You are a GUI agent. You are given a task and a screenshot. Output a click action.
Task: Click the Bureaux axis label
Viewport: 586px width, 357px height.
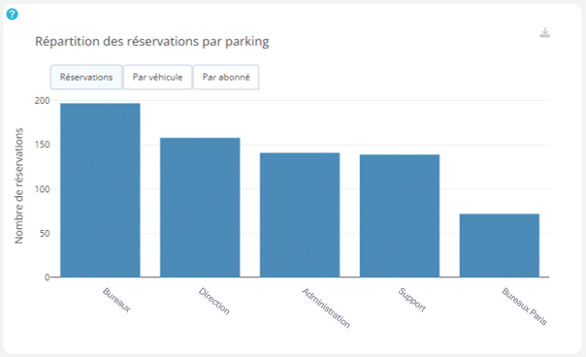[x=116, y=300]
